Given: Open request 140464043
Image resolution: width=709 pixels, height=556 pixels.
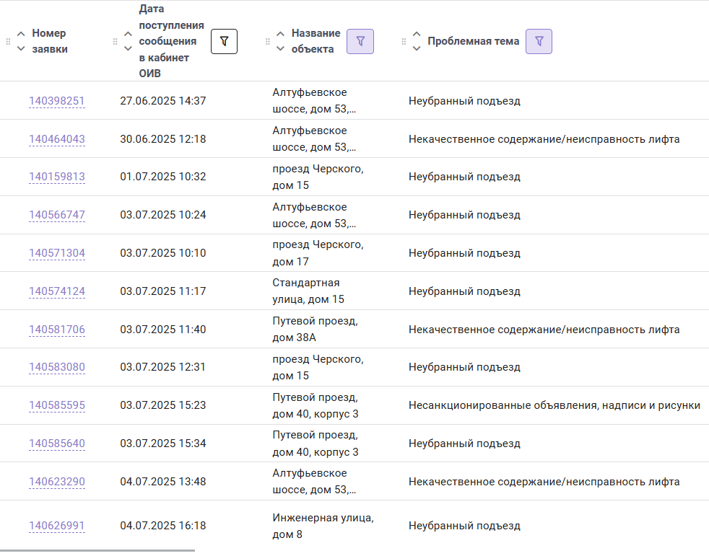Looking at the screenshot, I should 57,139.
